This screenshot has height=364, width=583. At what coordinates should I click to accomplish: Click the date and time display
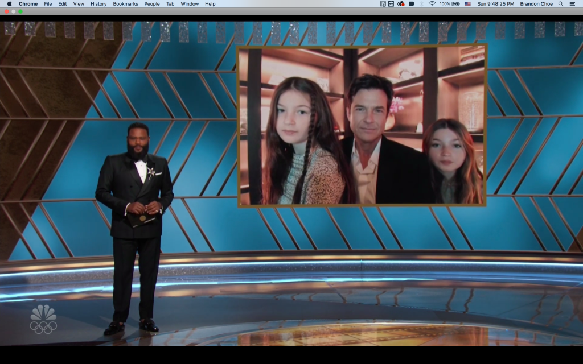pos(494,4)
